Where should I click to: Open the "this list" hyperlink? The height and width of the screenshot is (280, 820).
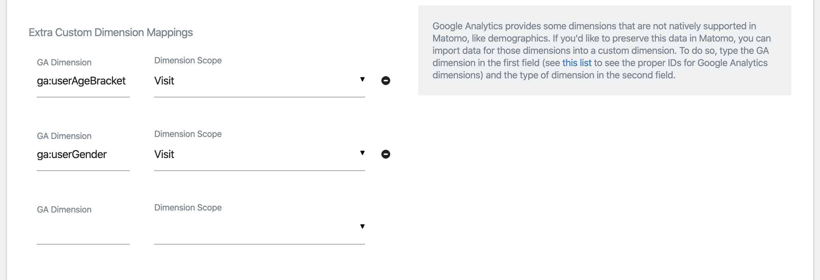point(577,63)
